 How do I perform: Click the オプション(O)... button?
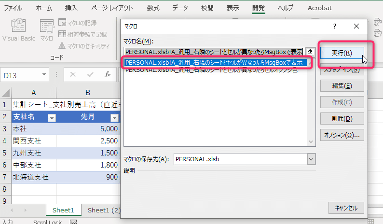point(342,135)
